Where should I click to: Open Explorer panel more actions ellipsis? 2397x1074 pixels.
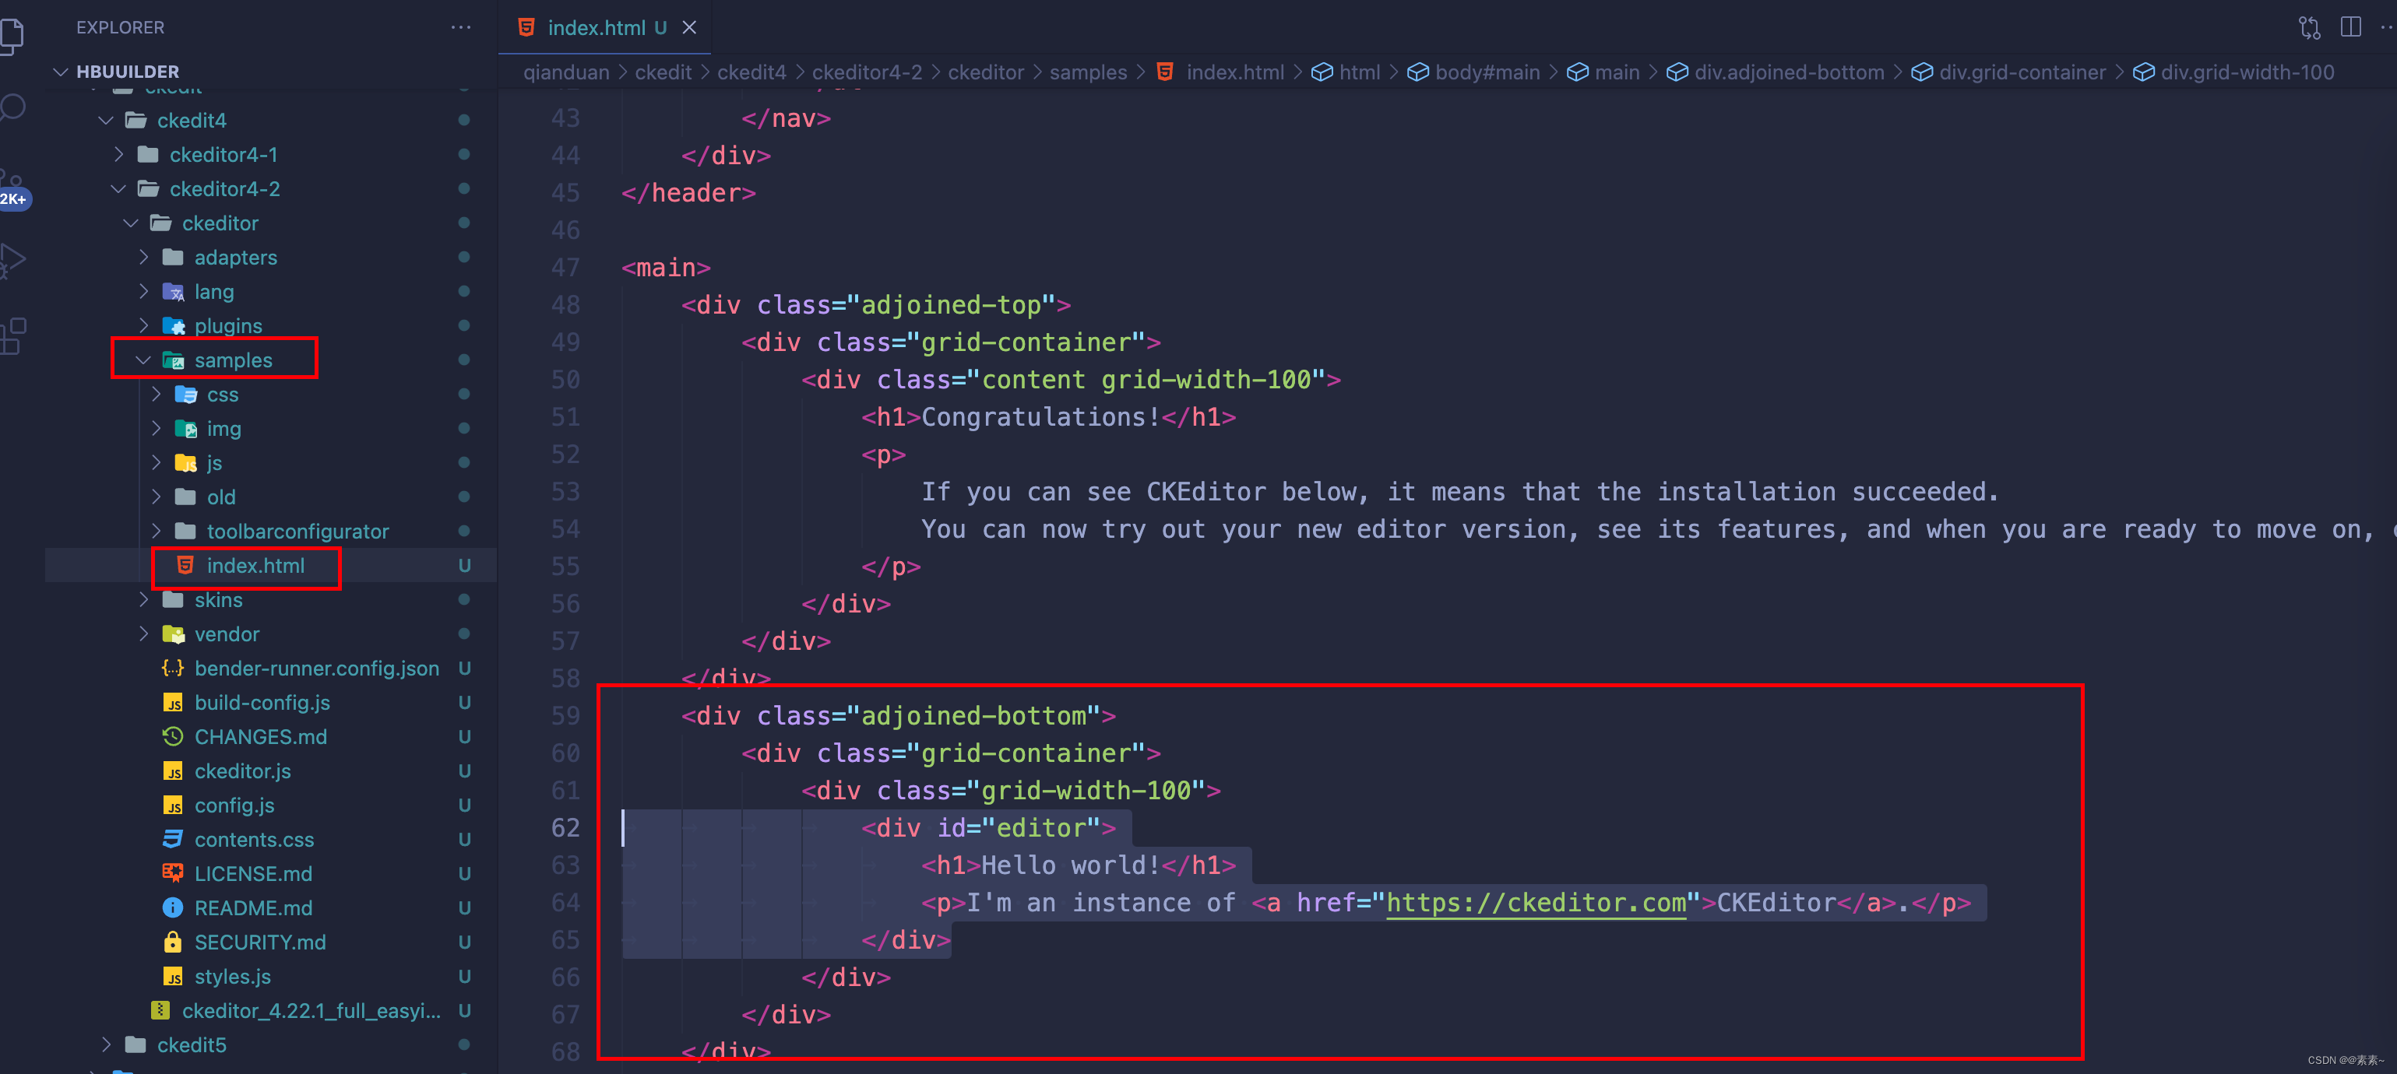460,27
